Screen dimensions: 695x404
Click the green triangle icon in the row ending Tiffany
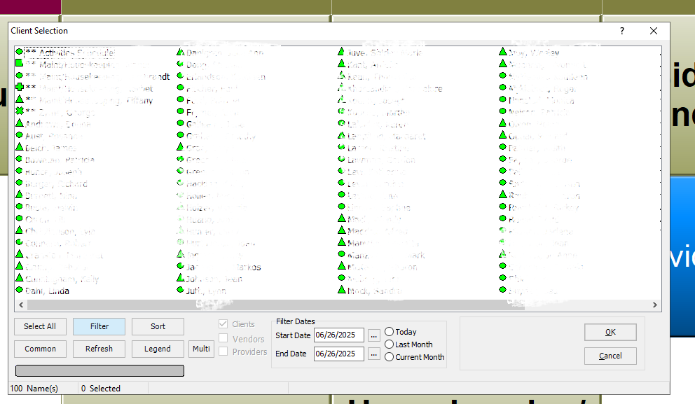click(19, 99)
